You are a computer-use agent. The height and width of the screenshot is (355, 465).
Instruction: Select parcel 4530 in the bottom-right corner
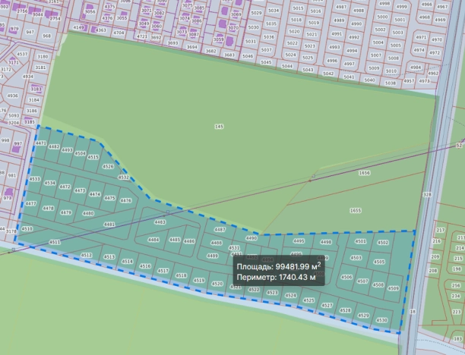coord(381,320)
